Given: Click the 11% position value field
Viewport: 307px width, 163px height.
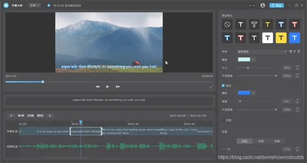Looking at the screenshot, I should coord(287,149).
